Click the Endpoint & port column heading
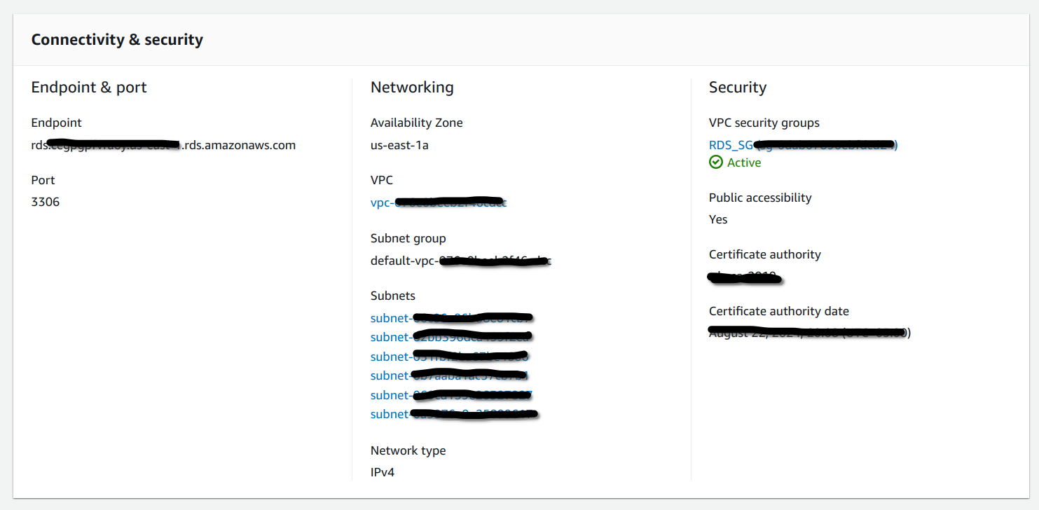The width and height of the screenshot is (1039, 510). pyautogui.click(x=88, y=87)
